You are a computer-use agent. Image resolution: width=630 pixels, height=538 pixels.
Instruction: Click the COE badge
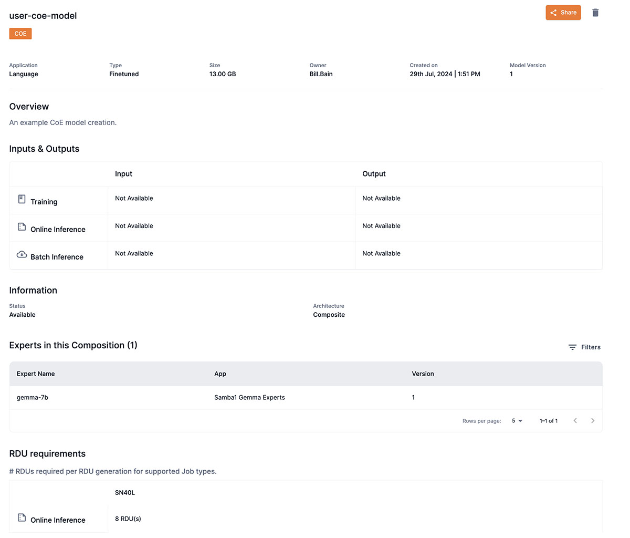coord(20,33)
